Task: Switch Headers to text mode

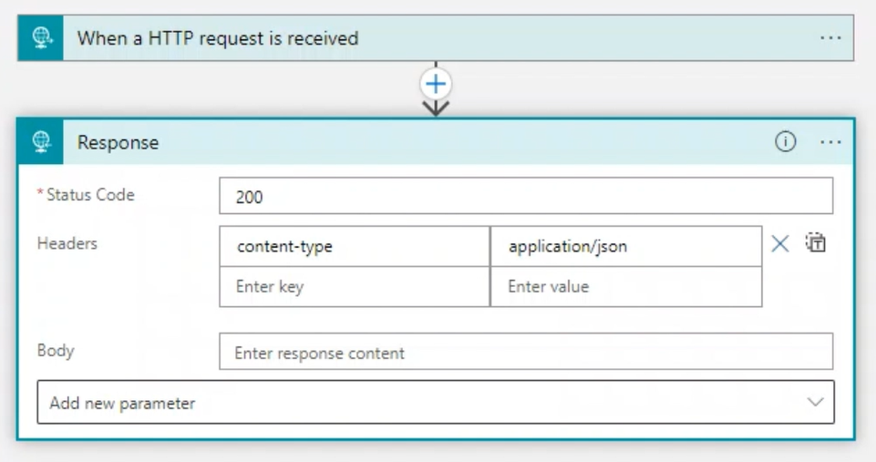Action: coord(816,243)
